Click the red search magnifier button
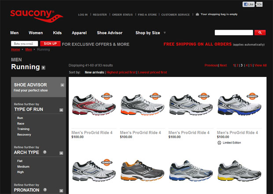273x194 pixels. (x=260, y=33)
